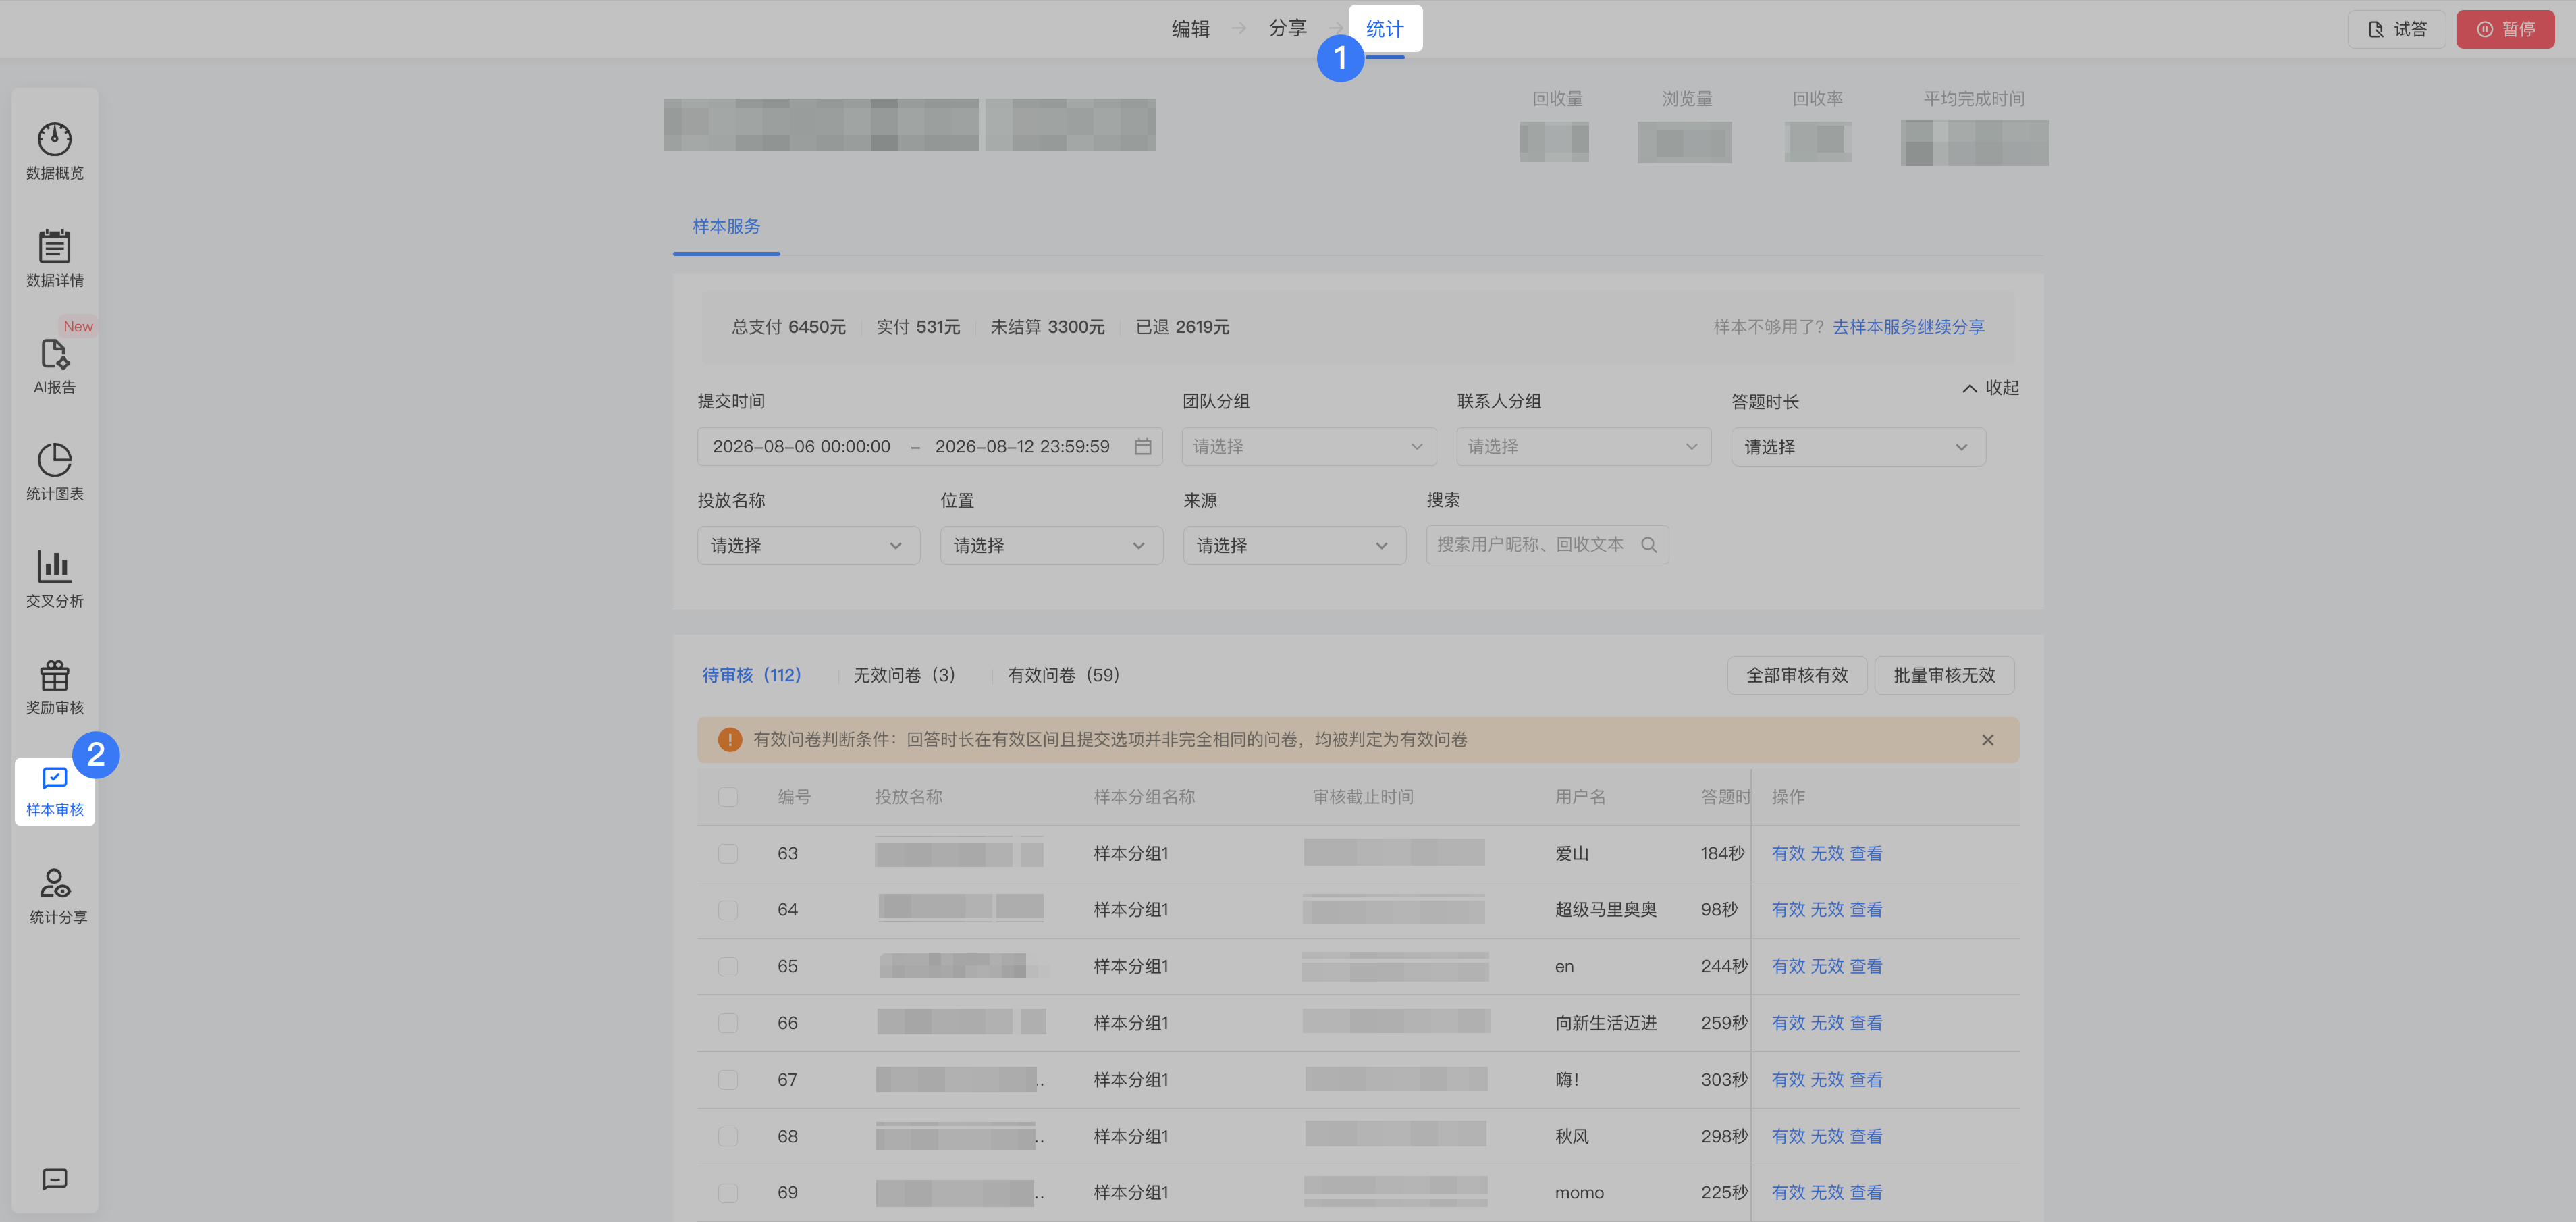Click the feedback chat icon at sidebar bottom

pos(54,1179)
